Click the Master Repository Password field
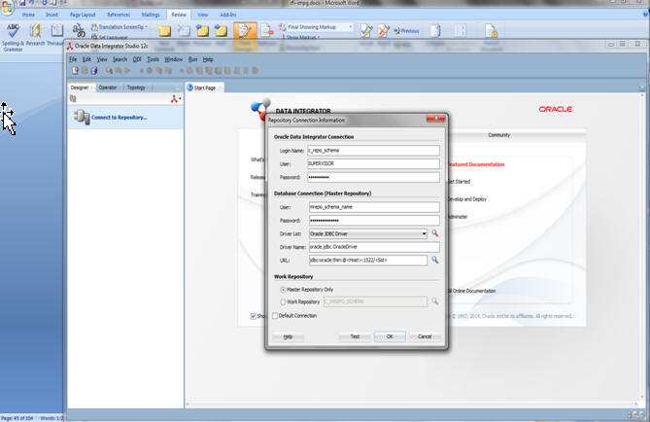650x422 pixels. click(x=374, y=220)
